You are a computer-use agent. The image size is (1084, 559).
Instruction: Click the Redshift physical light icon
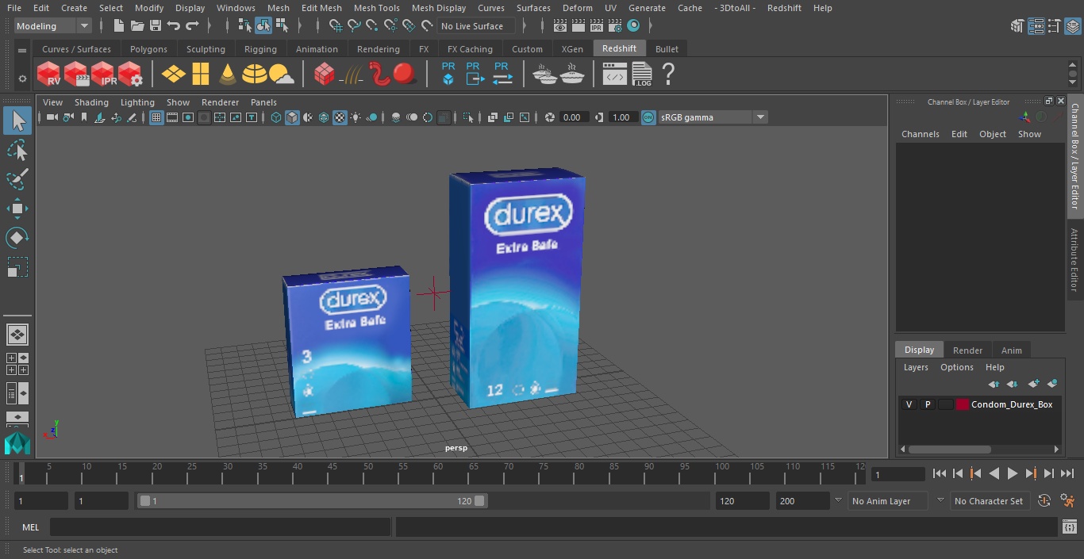(174, 75)
